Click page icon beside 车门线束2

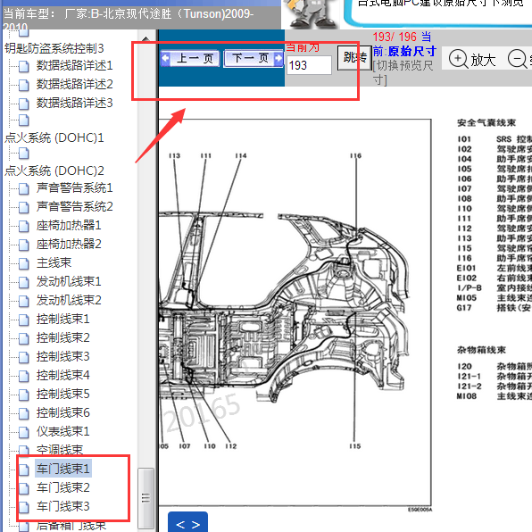point(24,488)
